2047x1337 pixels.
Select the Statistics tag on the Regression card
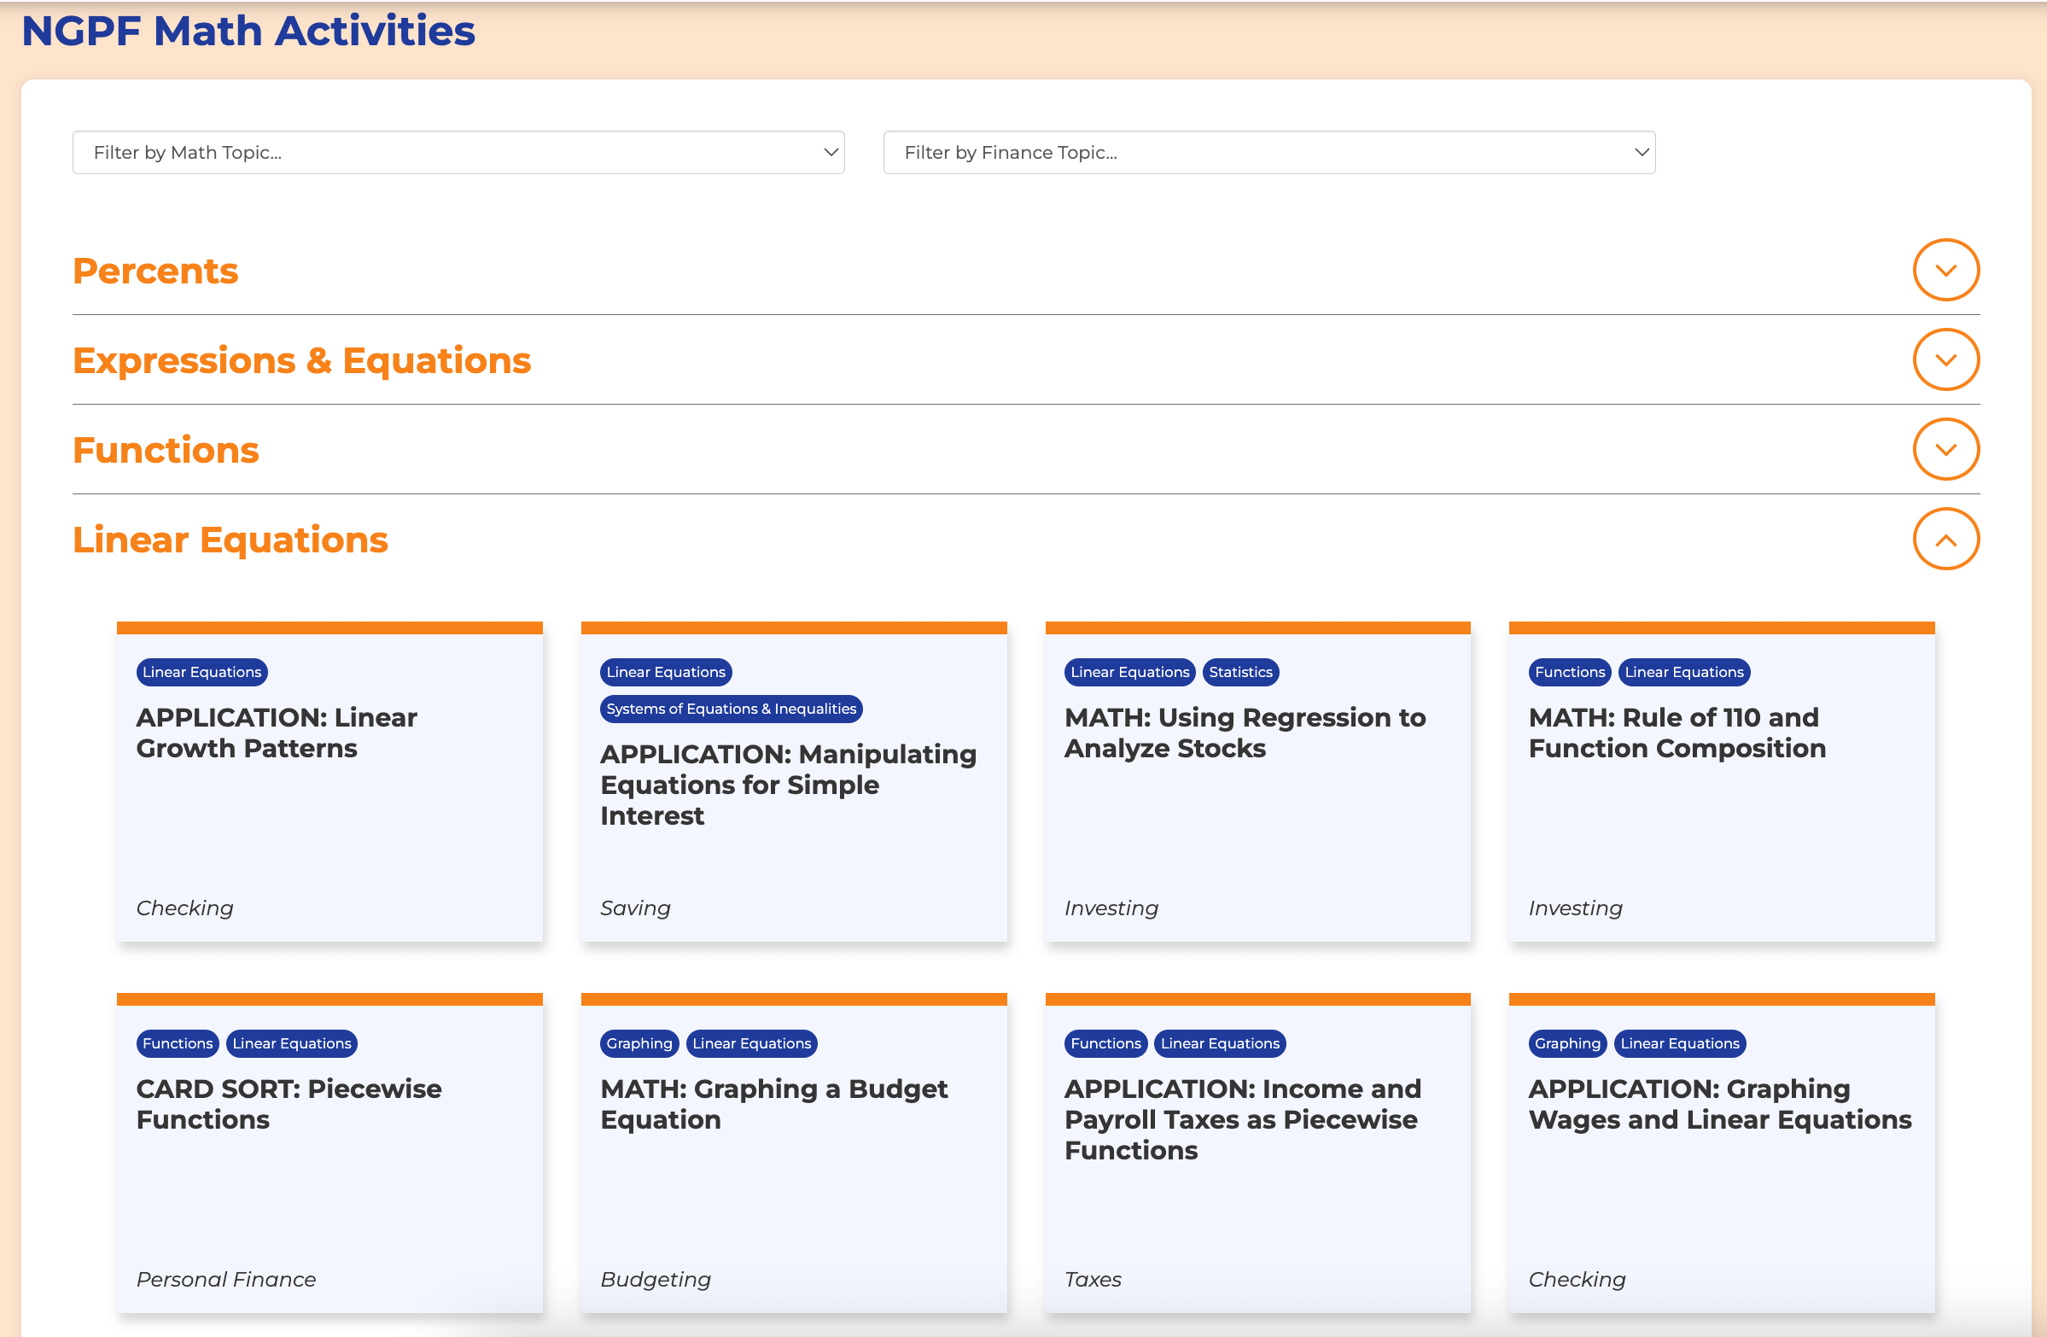1240,672
